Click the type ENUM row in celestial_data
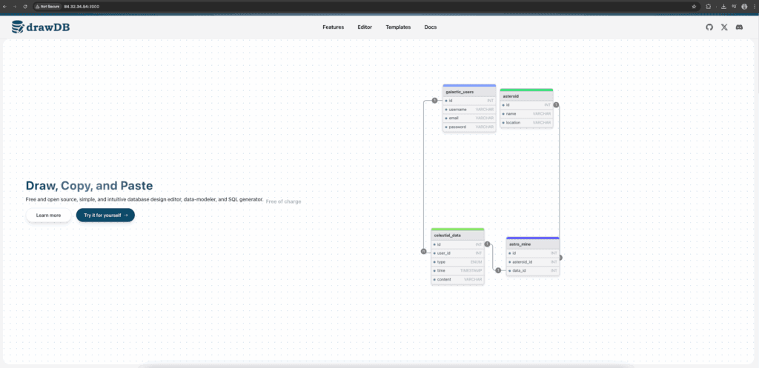This screenshot has height=368, width=759. tap(457, 261)
